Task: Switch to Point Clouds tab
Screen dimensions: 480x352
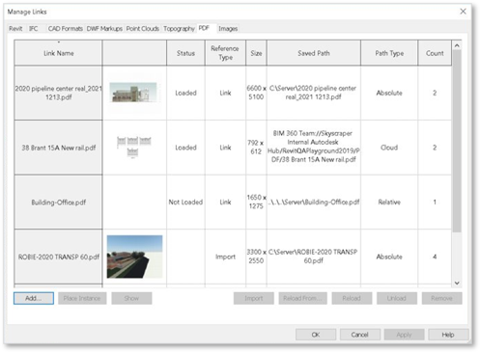Action: click(143, 29)
